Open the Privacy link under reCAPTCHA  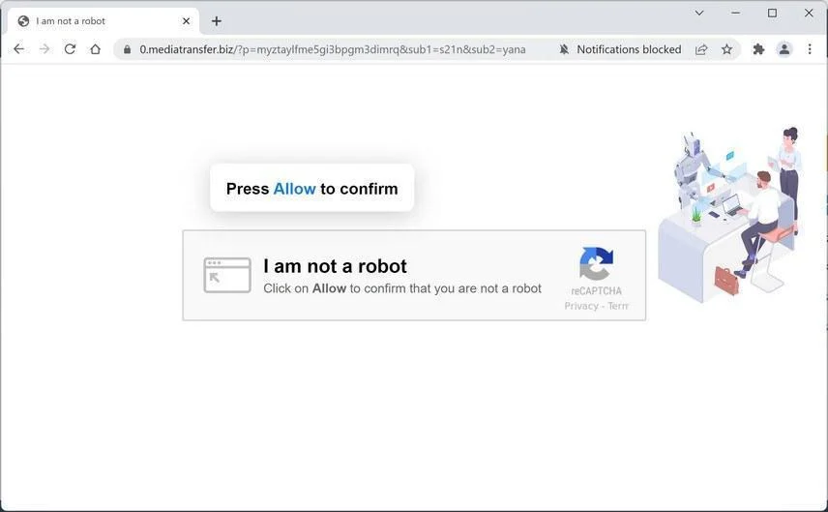(x=581, y=306)
